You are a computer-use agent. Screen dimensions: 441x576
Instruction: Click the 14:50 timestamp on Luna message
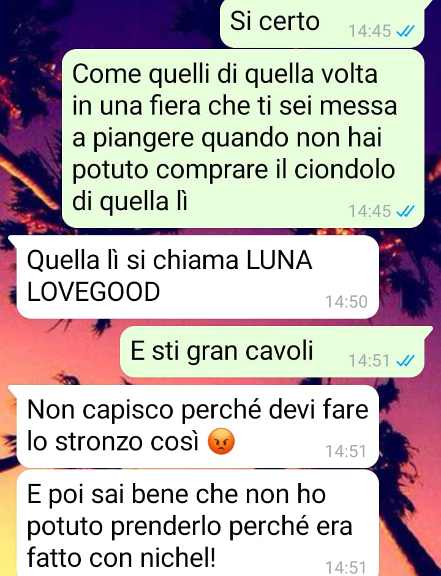click(x=346, y=302)
